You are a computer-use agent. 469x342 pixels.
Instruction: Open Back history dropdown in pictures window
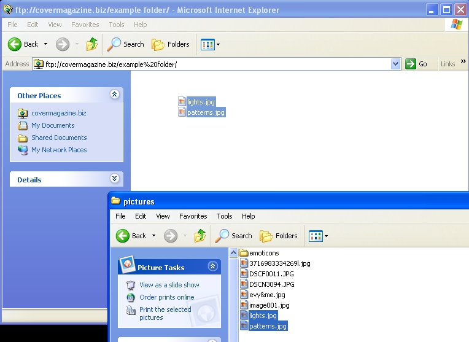click(x=153, y=236)
